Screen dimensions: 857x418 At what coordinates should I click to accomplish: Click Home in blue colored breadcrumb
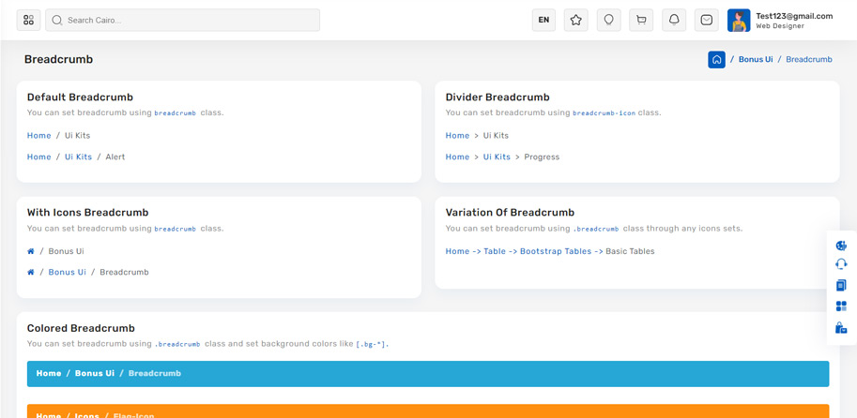pos(49,373)
